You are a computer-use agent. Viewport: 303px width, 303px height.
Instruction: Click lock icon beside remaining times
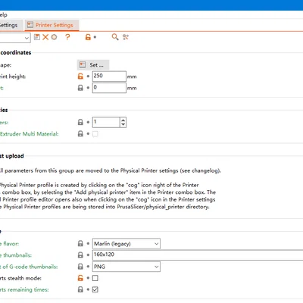pos(80,289)
